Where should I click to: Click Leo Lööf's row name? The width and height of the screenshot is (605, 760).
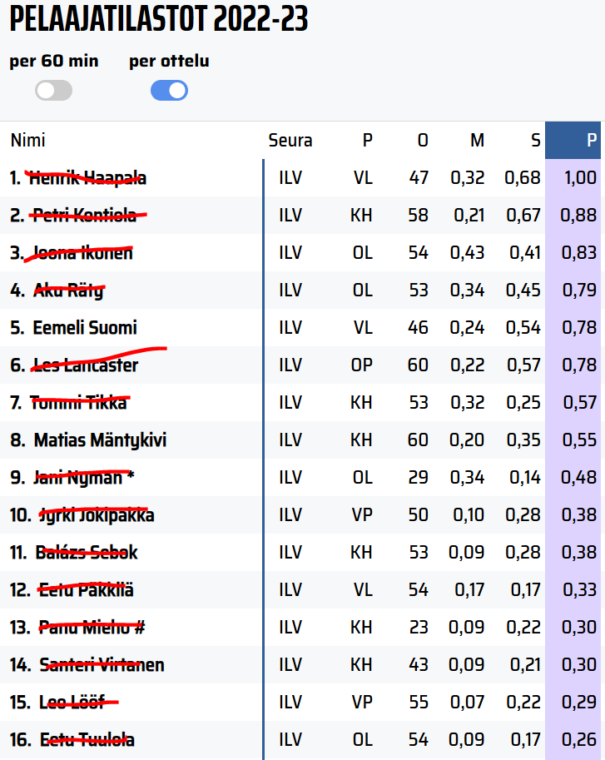coord(72,703)
